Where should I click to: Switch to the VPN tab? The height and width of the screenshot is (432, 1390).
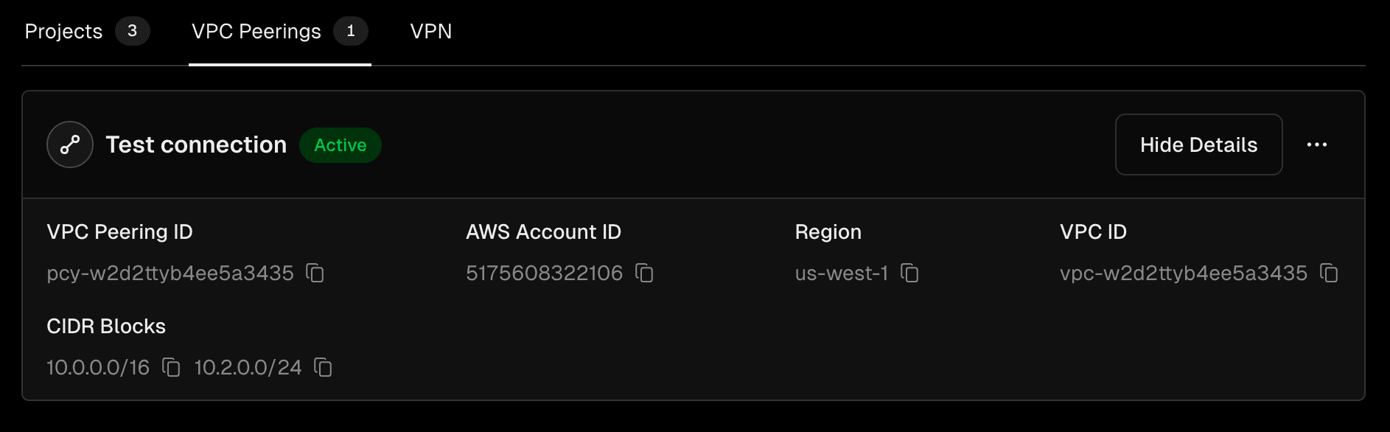pos(432,31)
